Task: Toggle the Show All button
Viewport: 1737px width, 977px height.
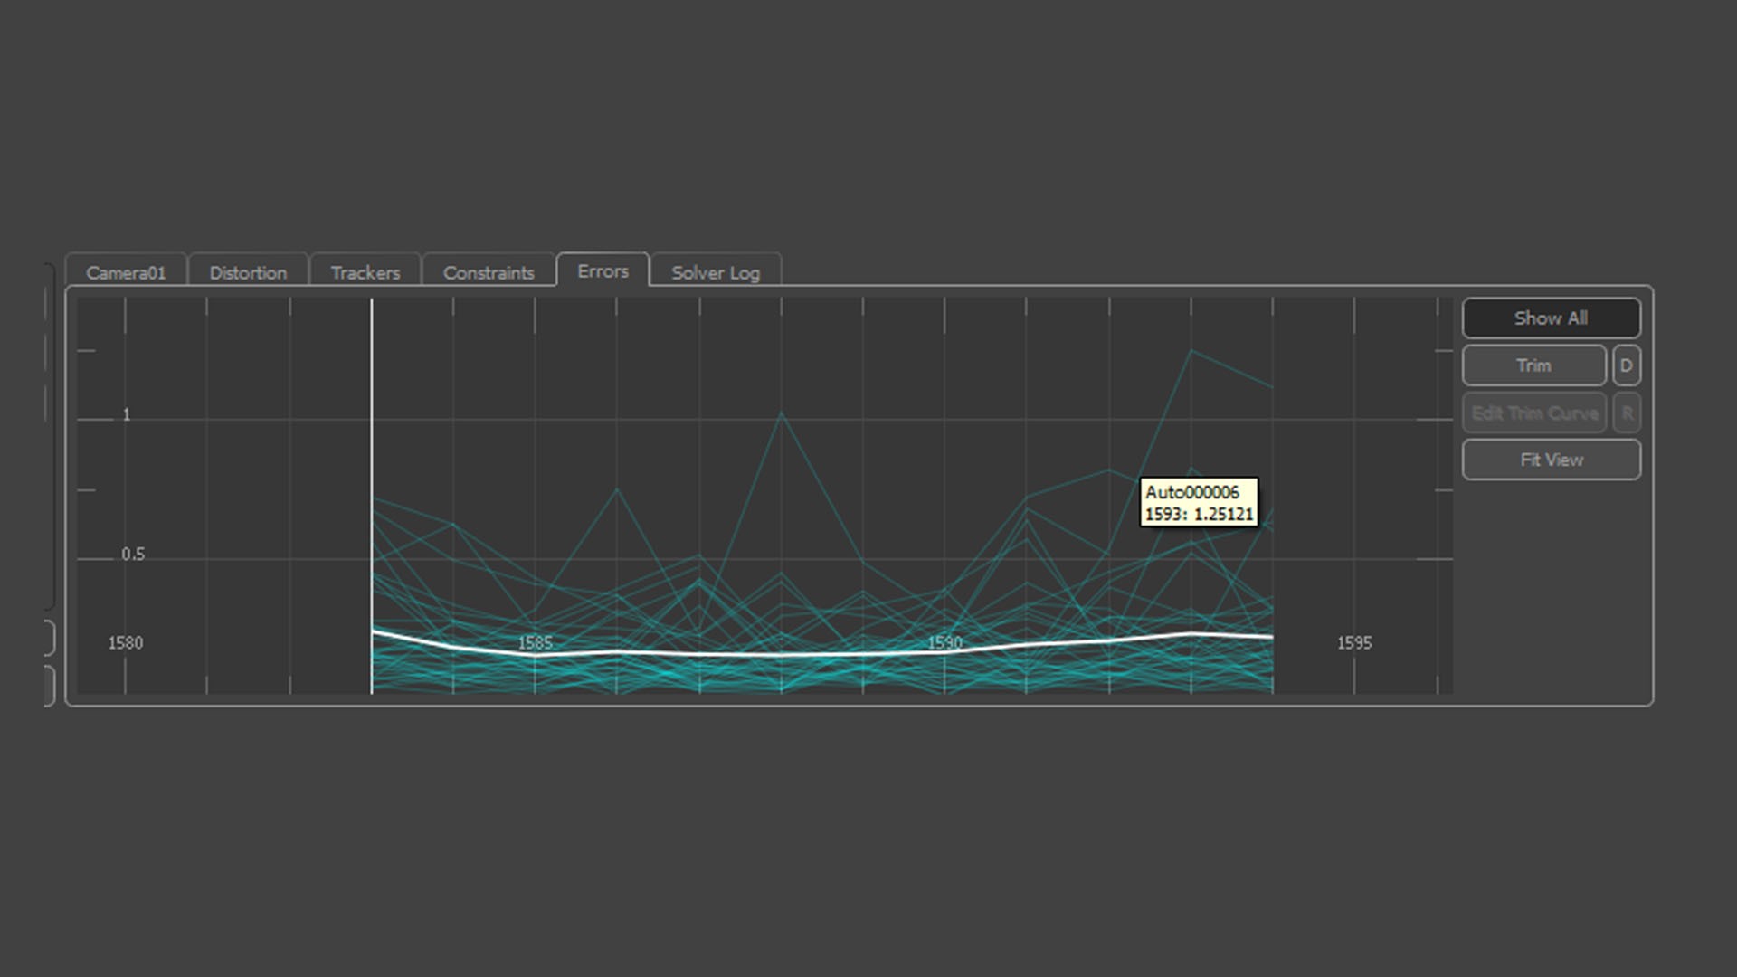Action: 1551,318
